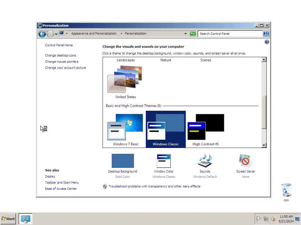Viewport: 301px width, 225px height.
Task: Open the Sounds settings icon
Action: (x=205, y=161)
